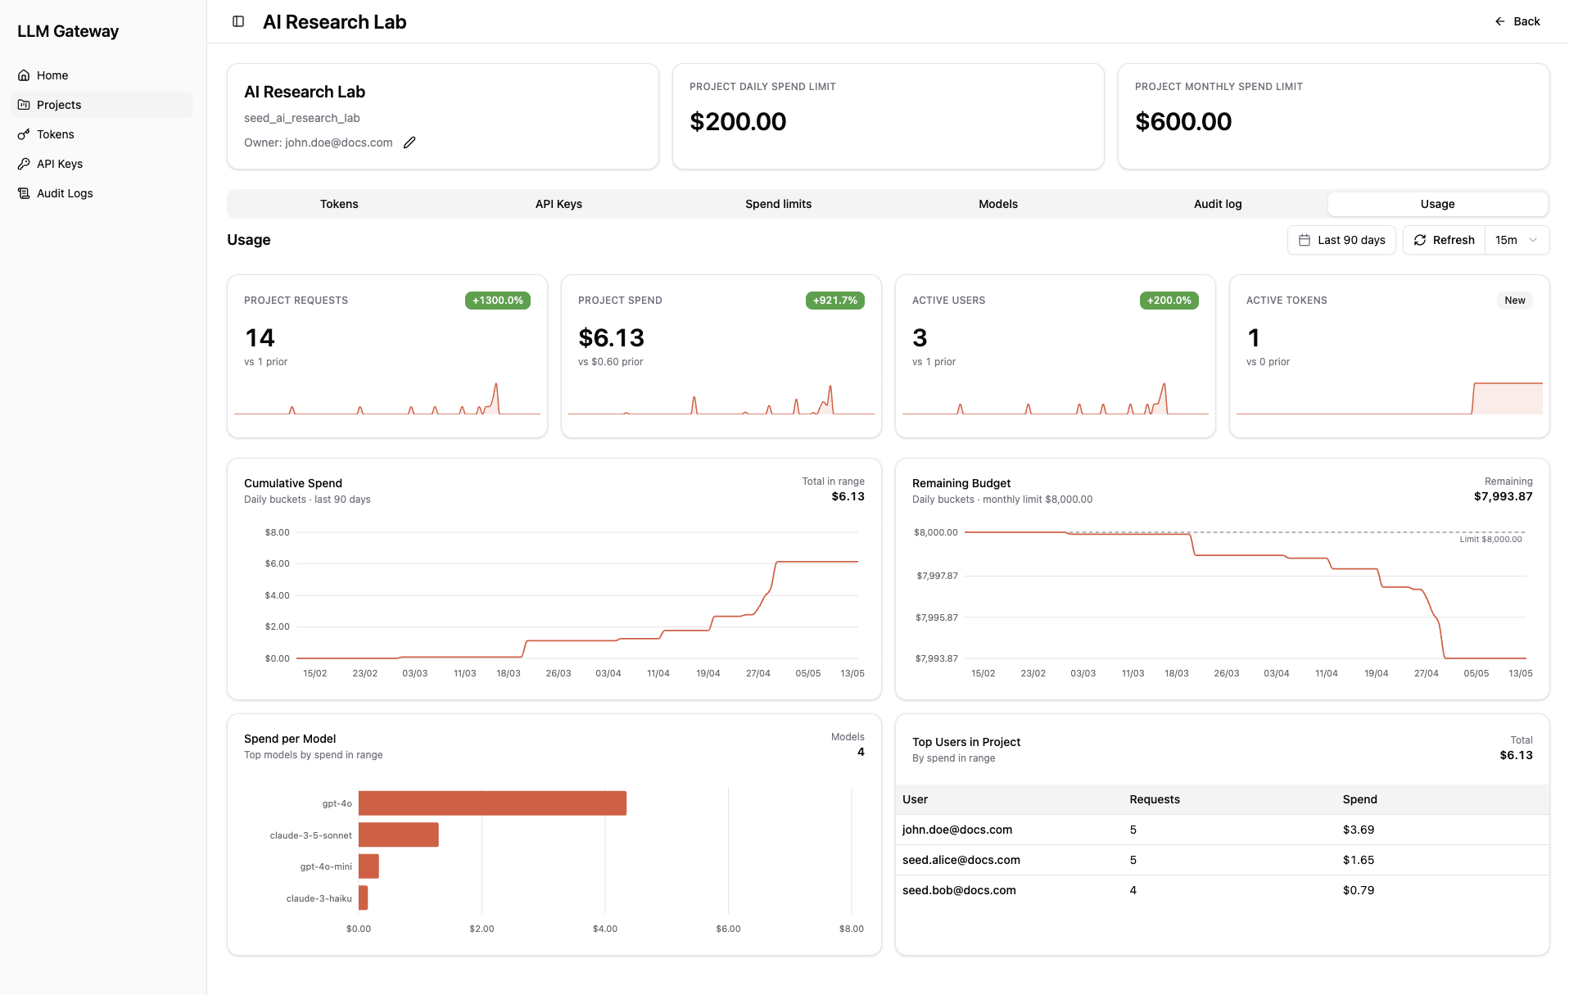Screen dimensions: 1569x995
Task: Click the $3.69 spend cell
Action: point(1359,830)
